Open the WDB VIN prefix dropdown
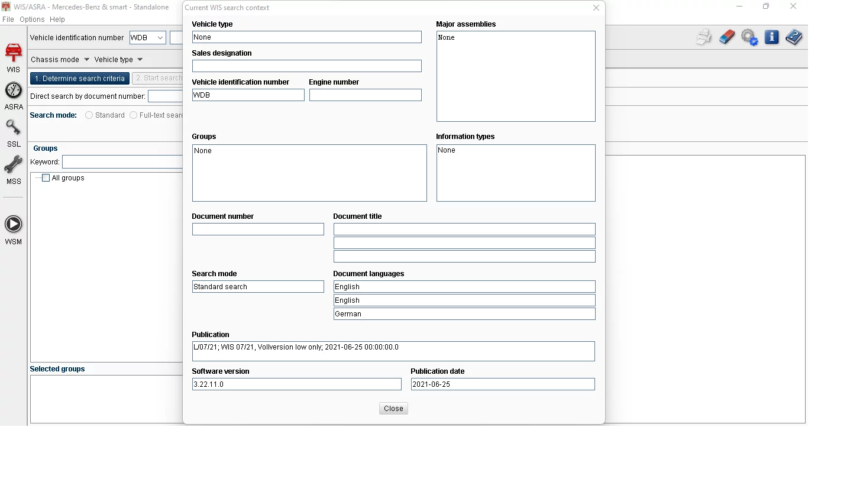This screenshot has height=482, width=850. 147,38
